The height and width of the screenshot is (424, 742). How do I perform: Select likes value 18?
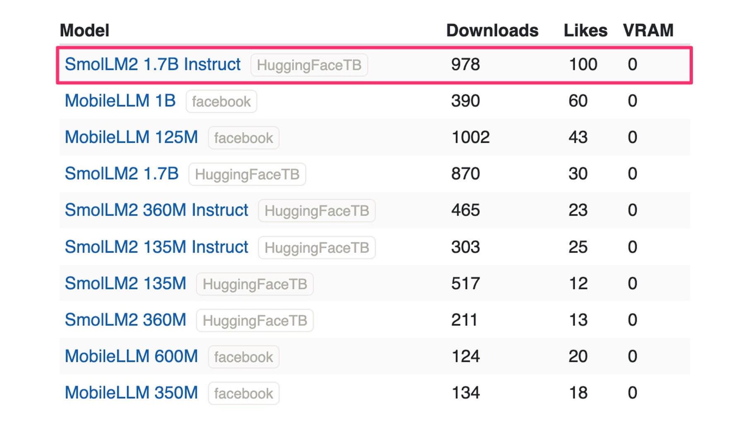[578, 393]
